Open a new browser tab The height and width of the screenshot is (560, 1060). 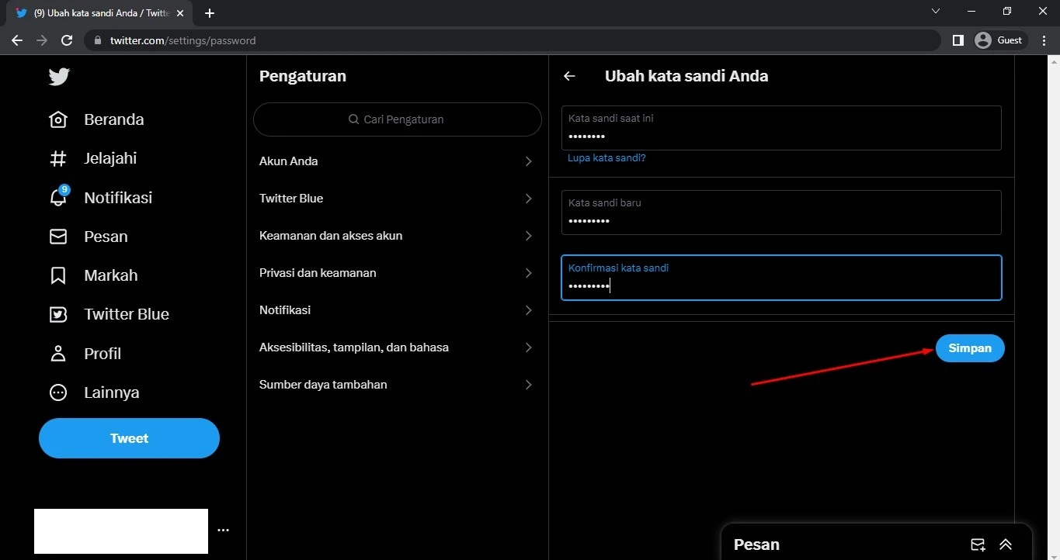coord(210,13)
